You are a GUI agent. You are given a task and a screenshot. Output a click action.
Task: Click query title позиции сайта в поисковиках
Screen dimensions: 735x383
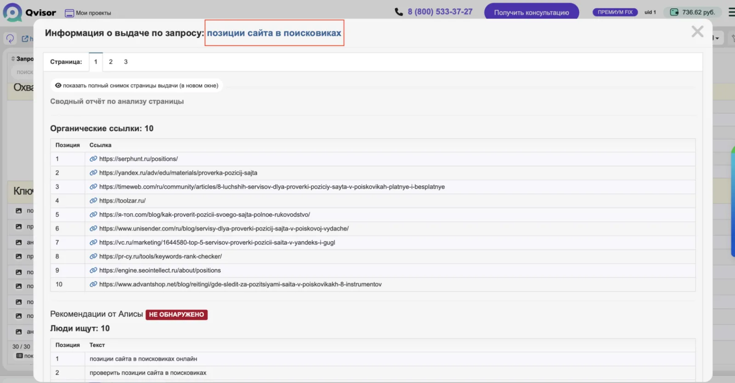[274, 33]
